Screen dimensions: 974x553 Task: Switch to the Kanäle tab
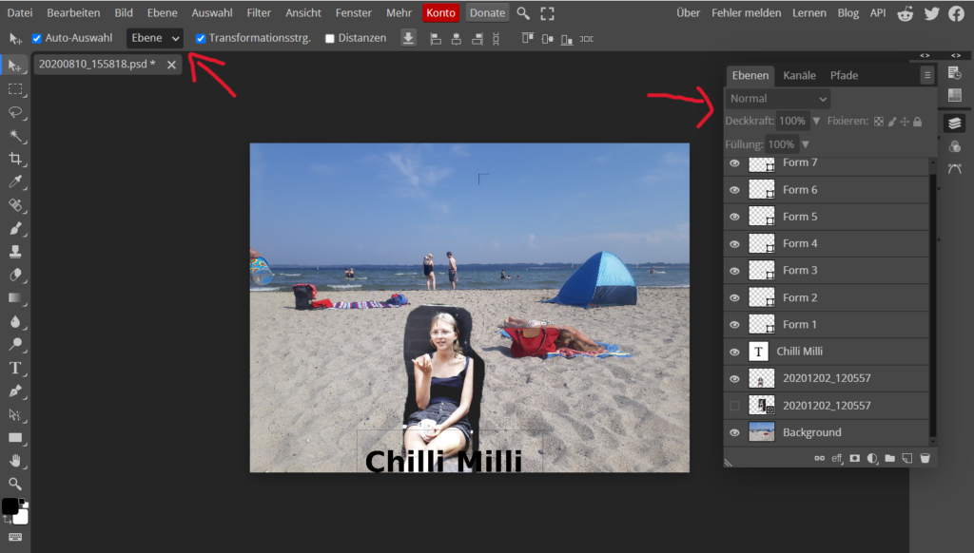coord(799,75)
